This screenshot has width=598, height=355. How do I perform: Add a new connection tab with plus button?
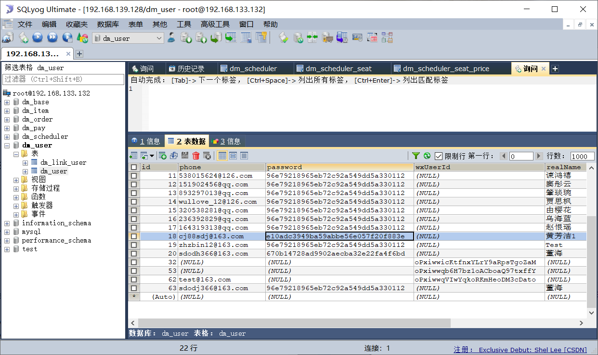pyautogui.click(x=79, y=54)
